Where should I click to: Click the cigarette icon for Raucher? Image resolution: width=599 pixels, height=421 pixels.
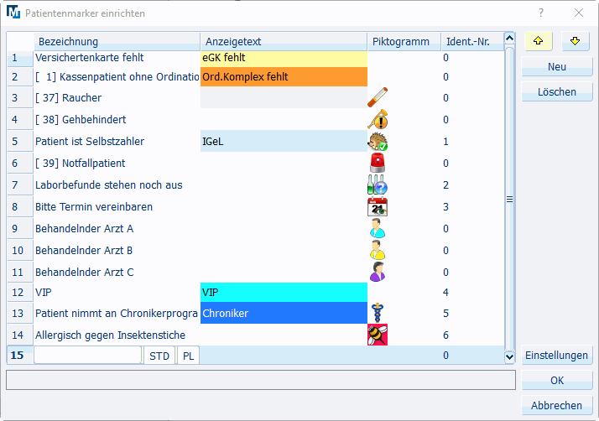click(x=378, y=99)
